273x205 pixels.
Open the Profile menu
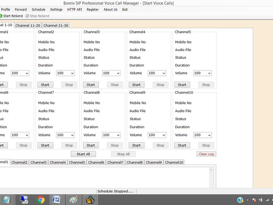[6, 9]
